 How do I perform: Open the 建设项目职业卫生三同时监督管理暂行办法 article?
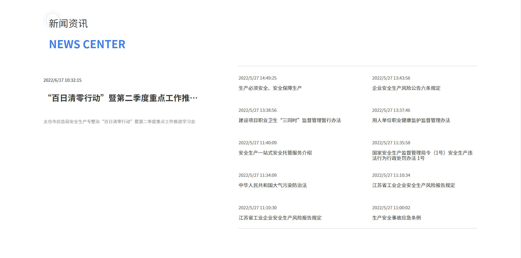(290, 120)
